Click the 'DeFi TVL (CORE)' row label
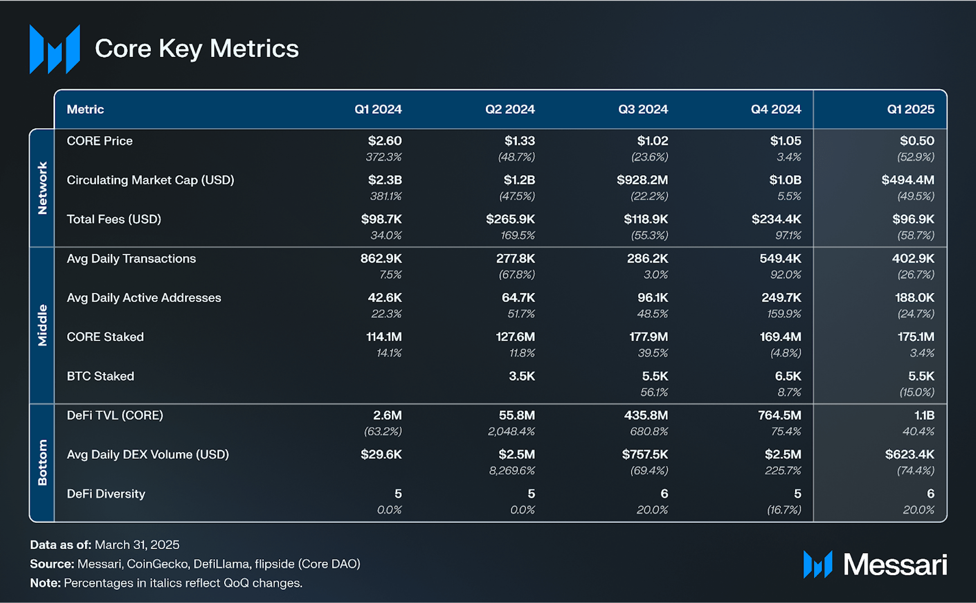This screenshot has height=603, width=976. click(115, 415)
